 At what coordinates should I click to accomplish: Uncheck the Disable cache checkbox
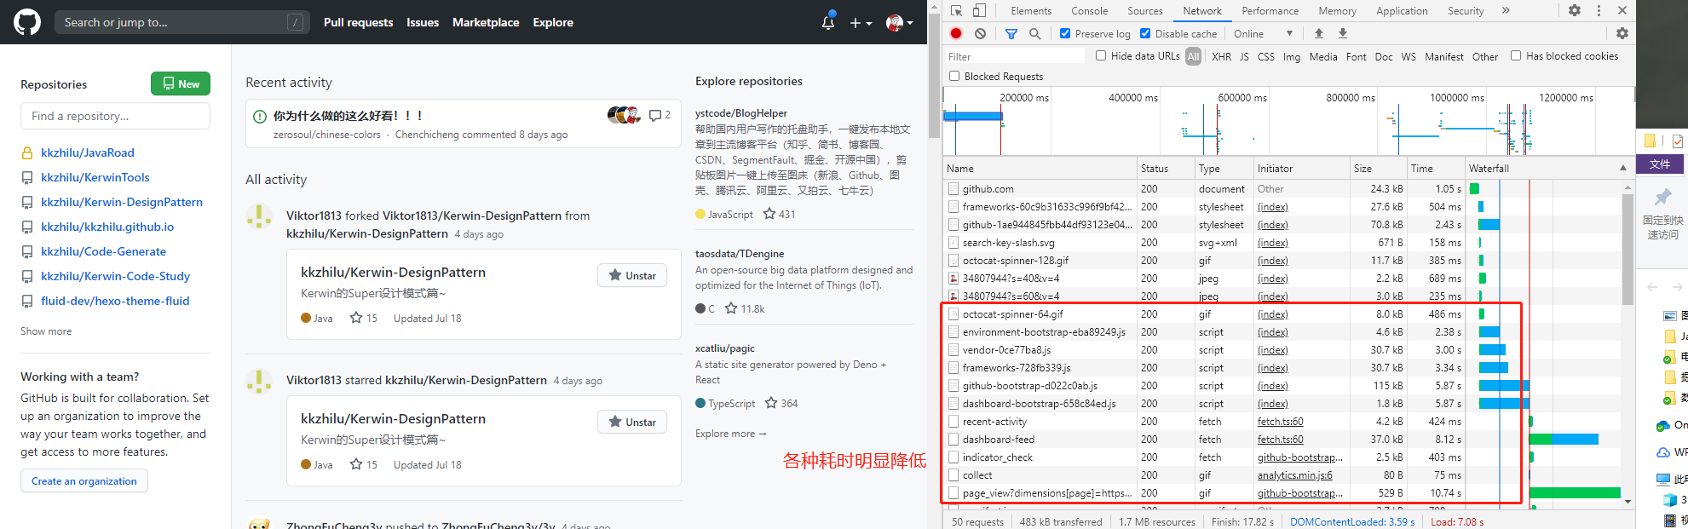(1145, 33)
